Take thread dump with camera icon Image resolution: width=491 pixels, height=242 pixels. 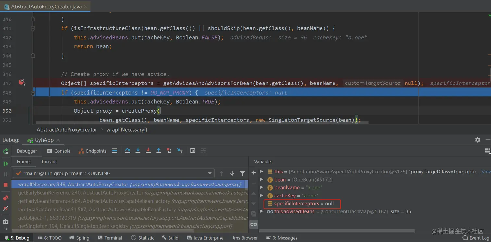point(6,222)
